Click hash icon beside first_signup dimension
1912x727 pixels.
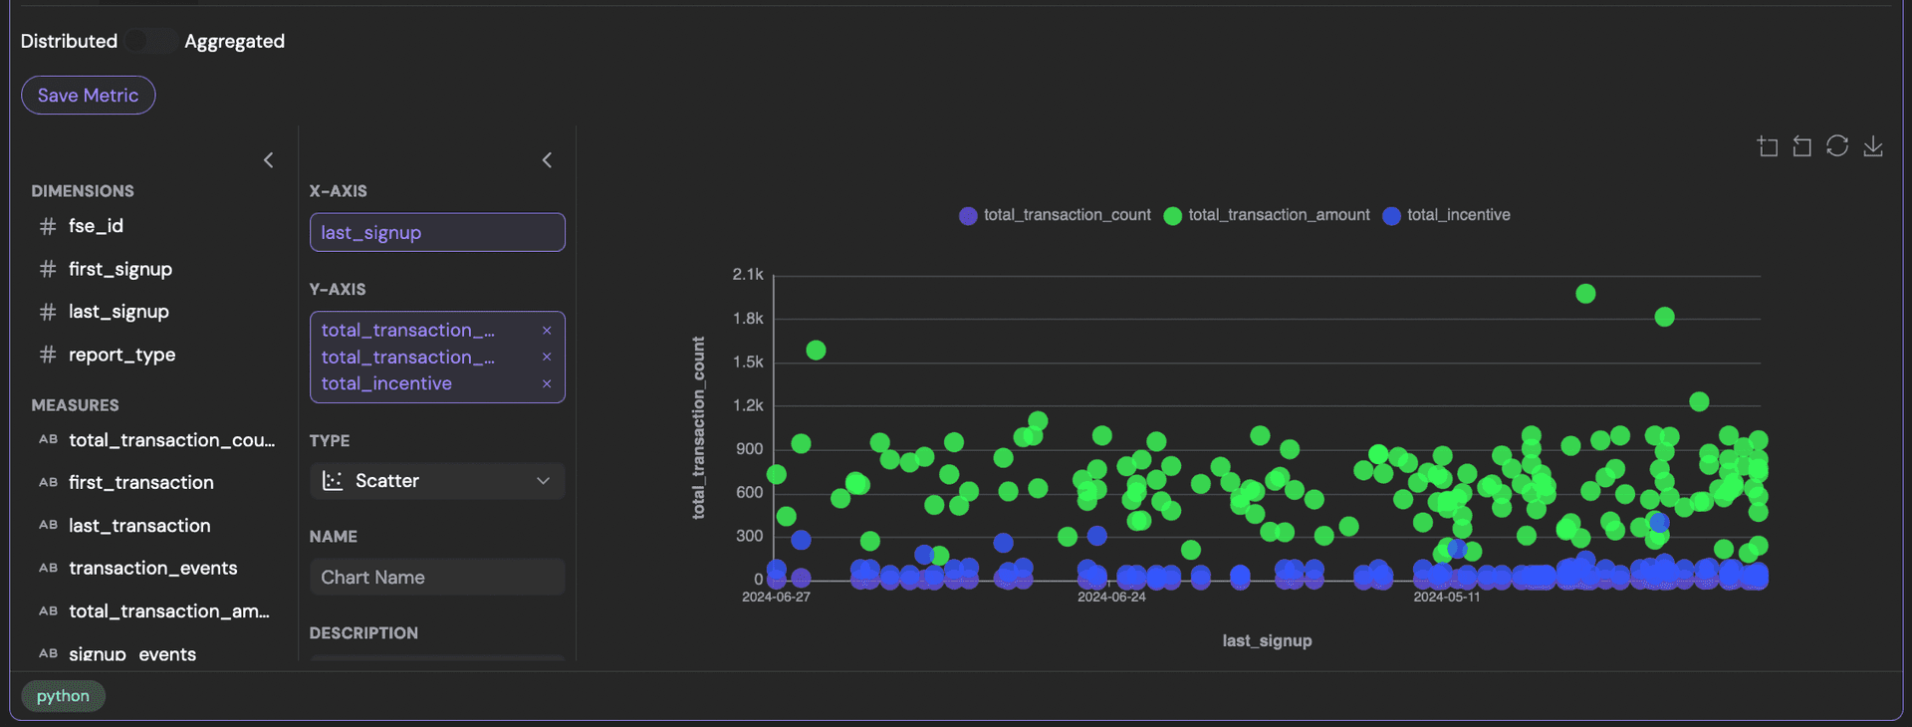[48, 269]
